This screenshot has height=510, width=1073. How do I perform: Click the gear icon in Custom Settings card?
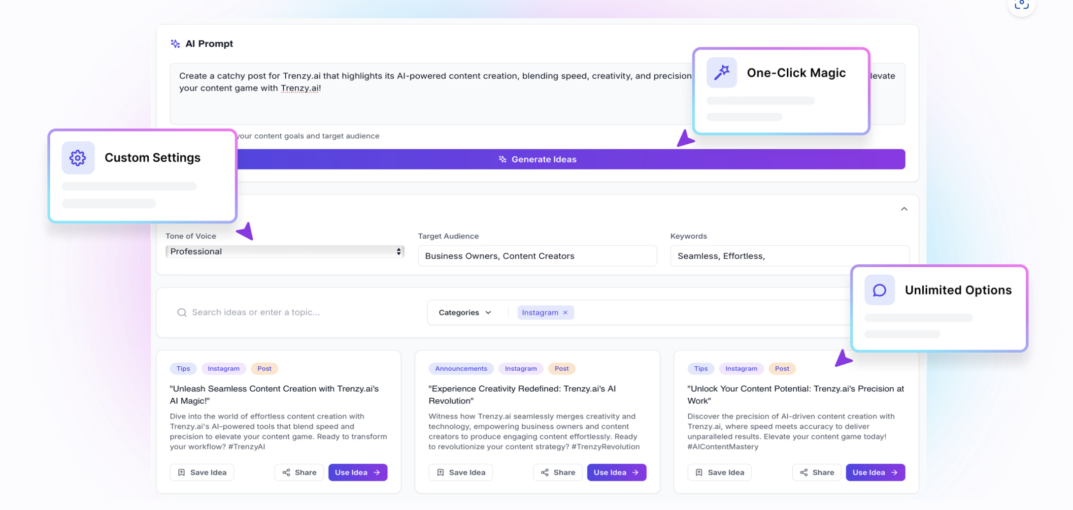point(78,158)
